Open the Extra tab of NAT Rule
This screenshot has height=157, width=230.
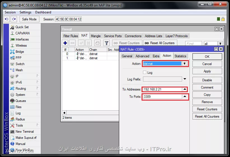(x=156, y=56)
